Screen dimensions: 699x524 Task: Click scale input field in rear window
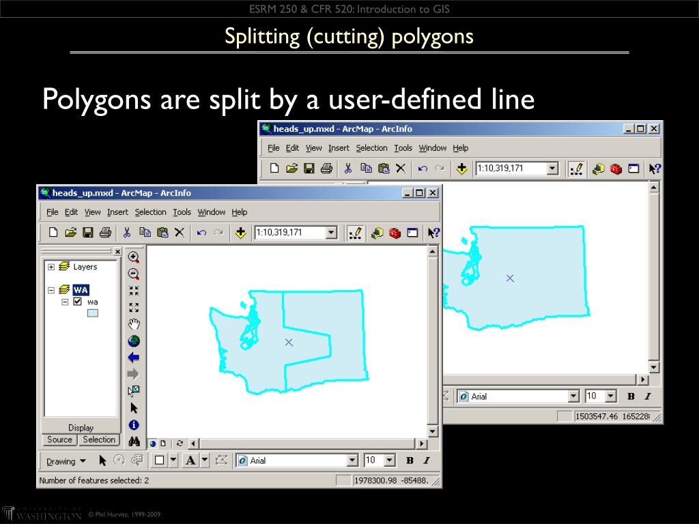click(x=511, y=169)
